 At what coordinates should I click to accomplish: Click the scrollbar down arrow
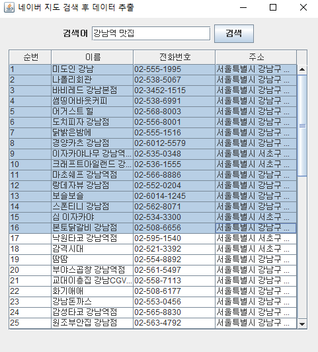(302, 324)
